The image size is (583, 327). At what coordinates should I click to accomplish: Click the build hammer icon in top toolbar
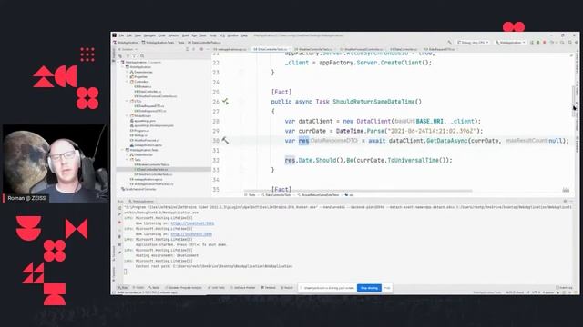pyautogui.click(x=449, y=43)
